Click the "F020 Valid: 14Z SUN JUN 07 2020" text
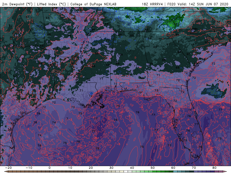The image size is (231, 173). click(x=198, y=4)
